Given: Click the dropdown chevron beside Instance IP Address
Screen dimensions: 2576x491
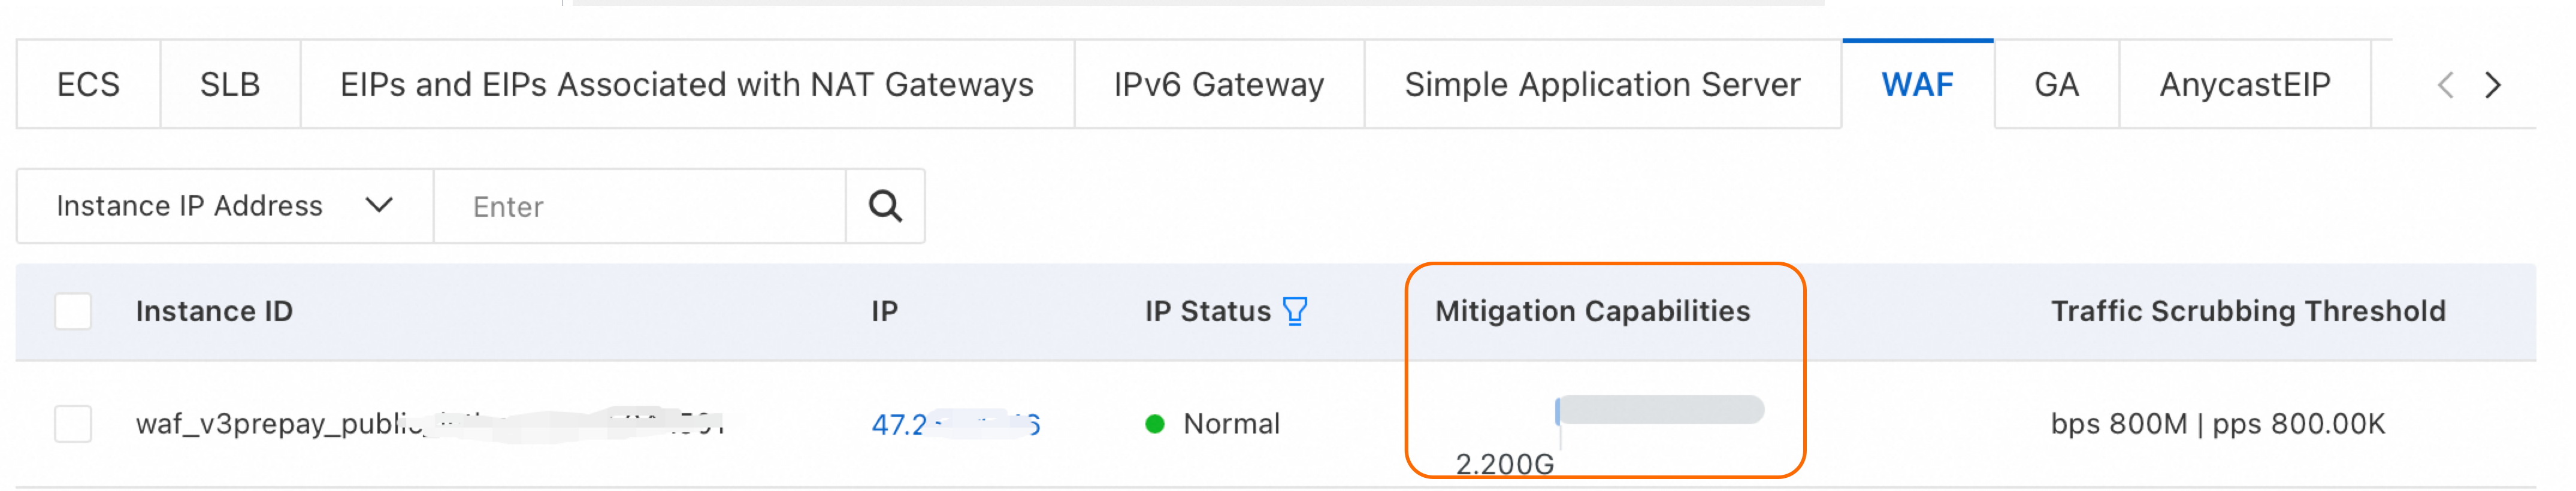Looking at the screenshot, I should pyautogui.click(x=379, y=205).
